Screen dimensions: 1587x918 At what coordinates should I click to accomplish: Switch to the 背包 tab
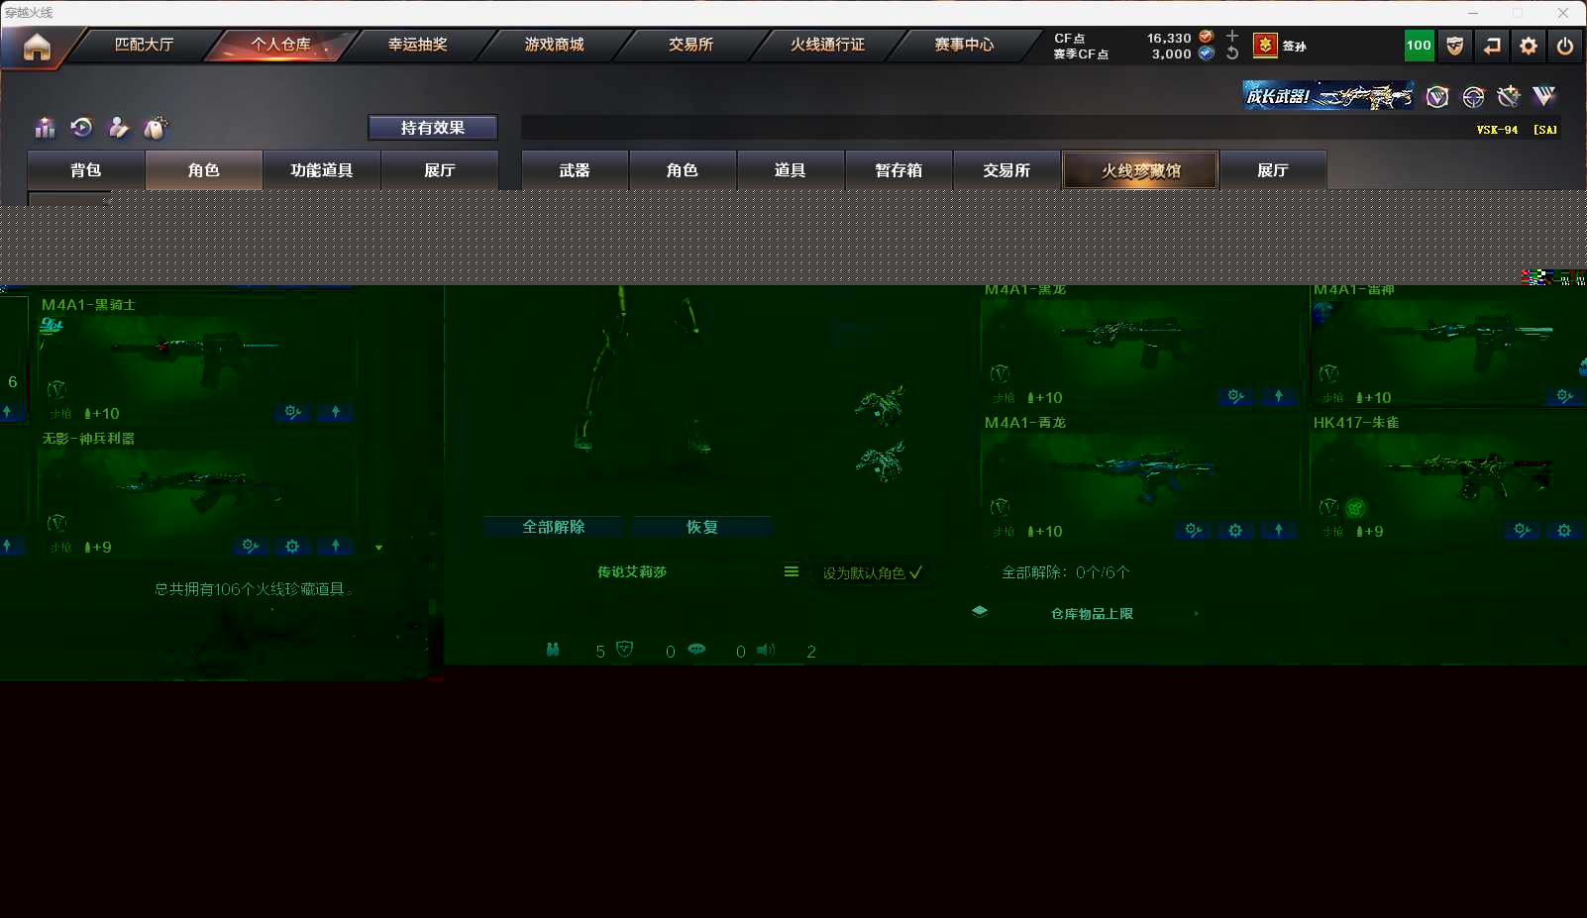click(86, 170)
